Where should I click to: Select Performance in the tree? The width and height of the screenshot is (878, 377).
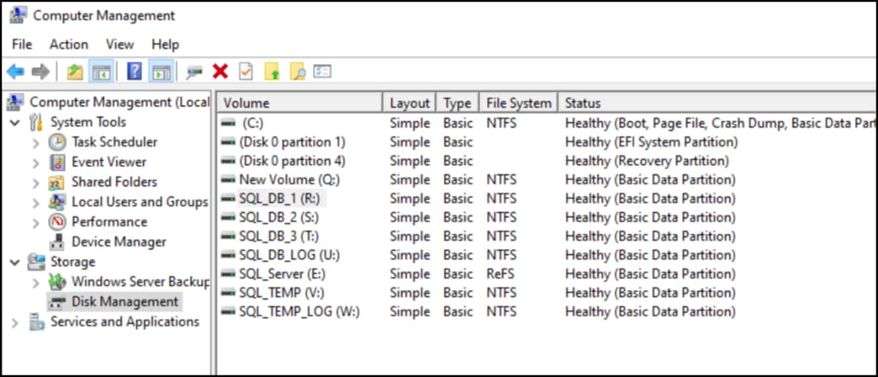pos(109,222)
